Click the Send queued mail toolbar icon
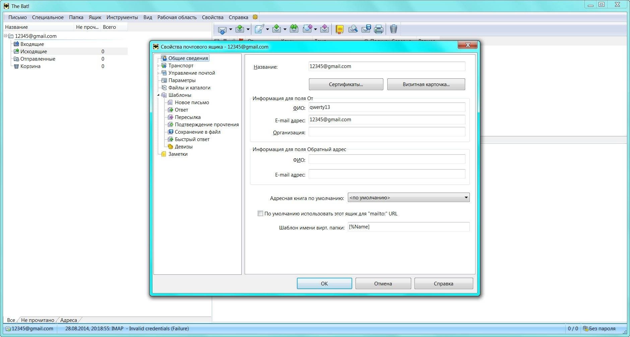The image size is (630, 337). click(240, 29)
